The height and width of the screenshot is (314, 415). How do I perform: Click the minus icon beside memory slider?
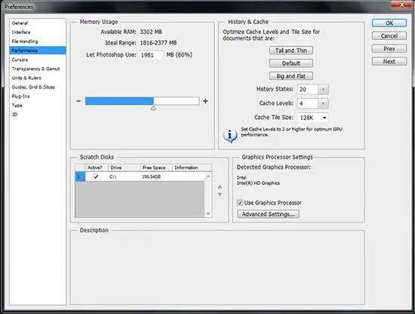tap(78, 101)
